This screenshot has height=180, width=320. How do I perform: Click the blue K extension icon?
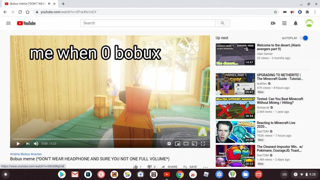click(x=300, y=12)
